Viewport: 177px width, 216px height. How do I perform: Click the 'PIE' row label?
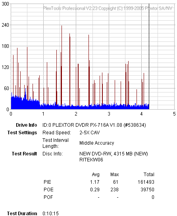pos(47,182)
